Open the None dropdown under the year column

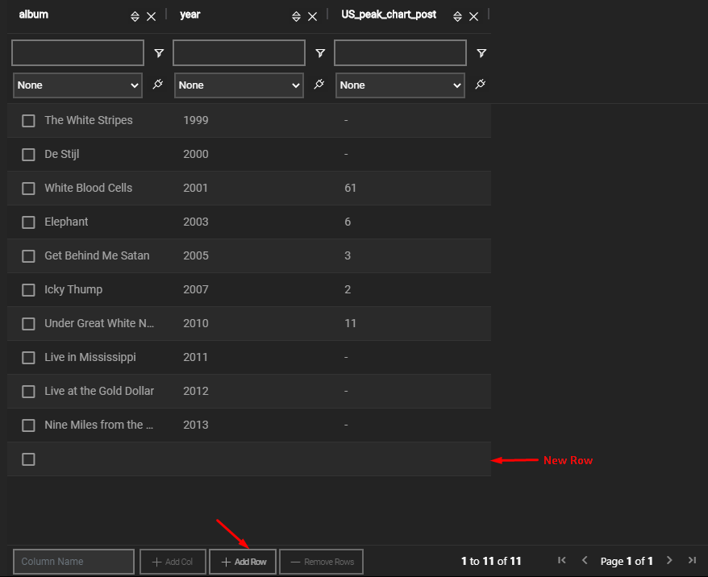click(239, 85)
